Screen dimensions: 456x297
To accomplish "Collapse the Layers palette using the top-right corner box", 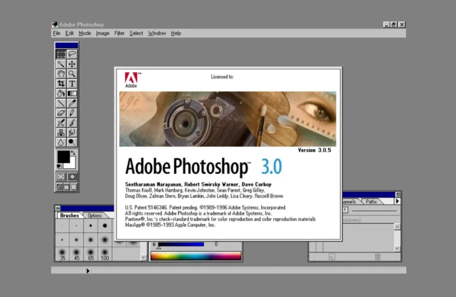I will pyautogui.click(x=398, y=194).
